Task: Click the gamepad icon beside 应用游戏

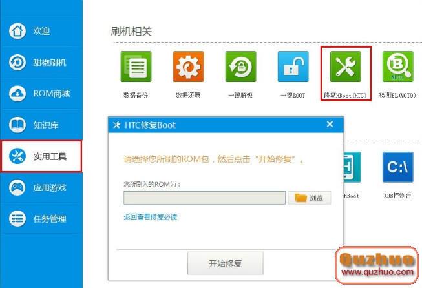Action: [x=17, y=187]
